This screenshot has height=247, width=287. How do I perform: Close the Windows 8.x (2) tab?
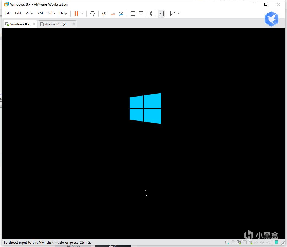tap(74, 24)
